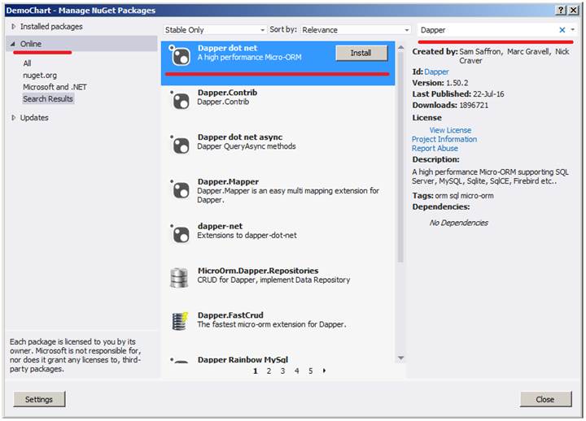Image resolution: width=586 pixels, height=421 pixels.
Task: Click the Dapper.Contrib package icon
Action: pyautogui.click(x=180, y=100)
